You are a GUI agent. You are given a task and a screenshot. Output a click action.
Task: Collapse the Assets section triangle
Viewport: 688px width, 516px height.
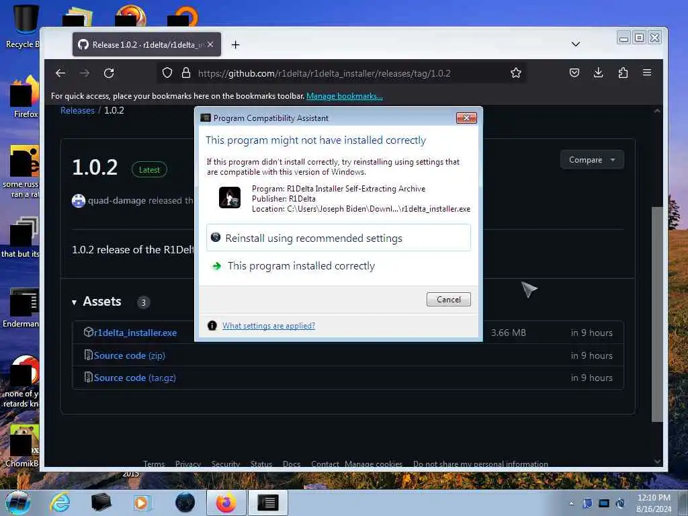[74, 302]
